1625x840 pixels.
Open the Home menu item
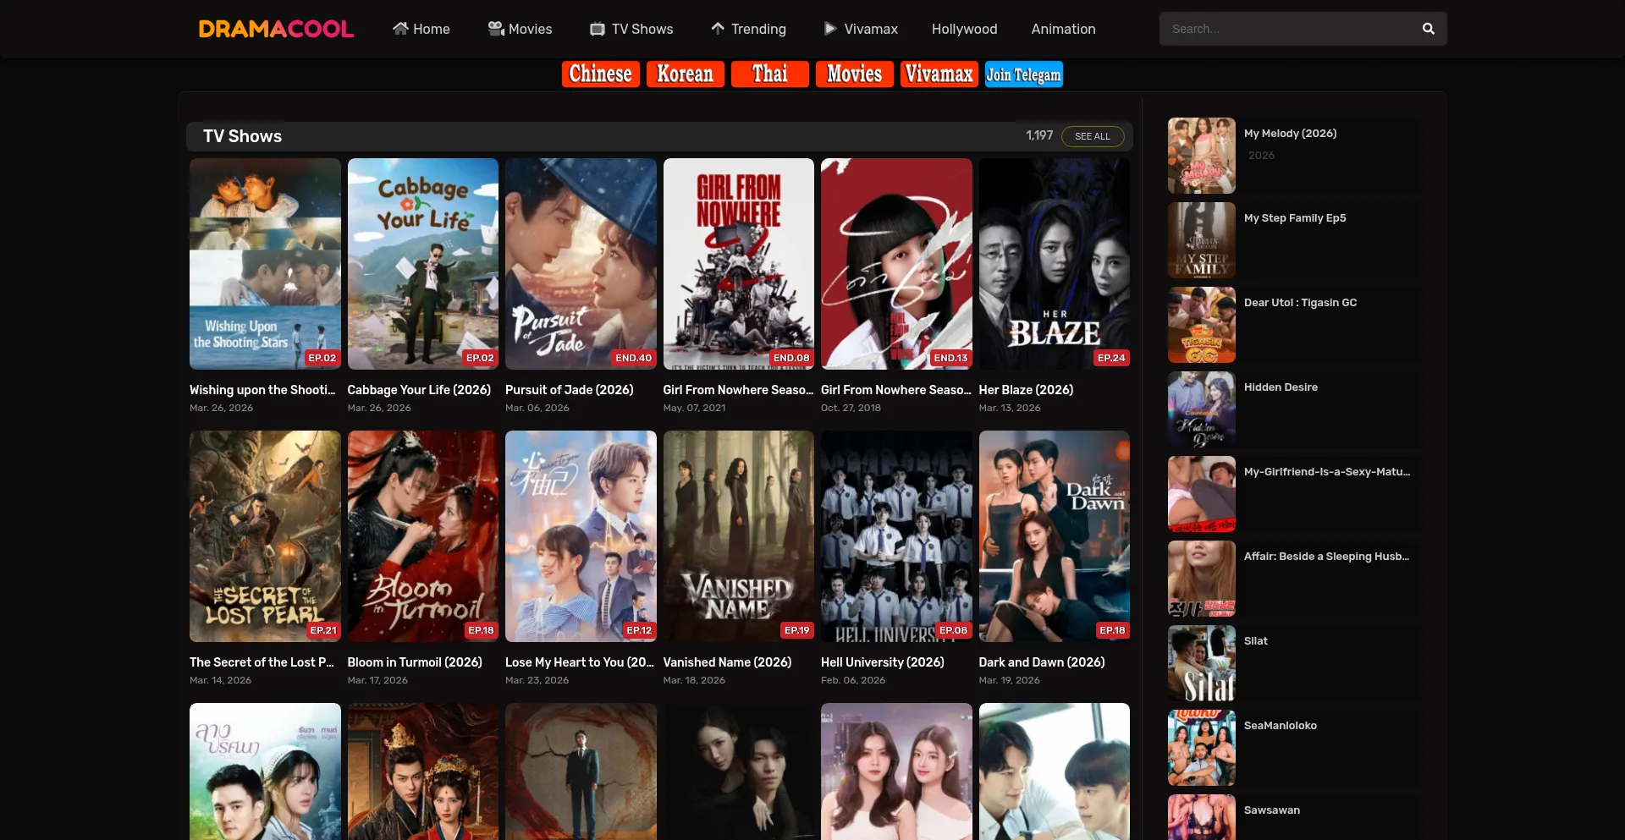(x=421, y=29)
